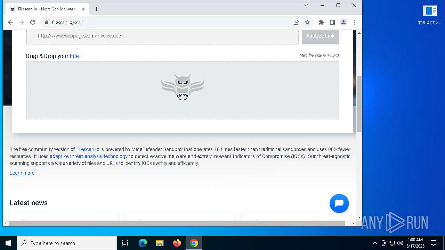
Task: Select the TPB-ACTIV desktop icon
Action: 430,15
